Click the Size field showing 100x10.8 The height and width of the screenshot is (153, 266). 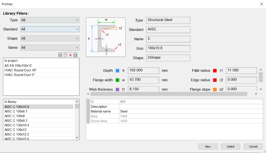(x=168, y=48)
